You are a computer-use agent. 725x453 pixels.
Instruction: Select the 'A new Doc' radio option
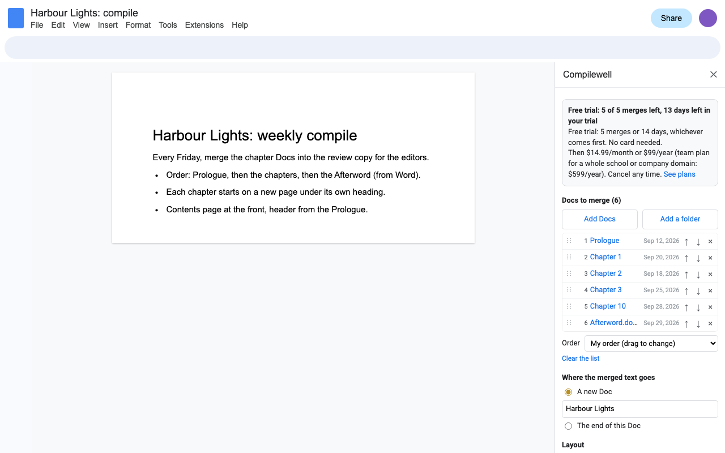[x=568, y=392]
